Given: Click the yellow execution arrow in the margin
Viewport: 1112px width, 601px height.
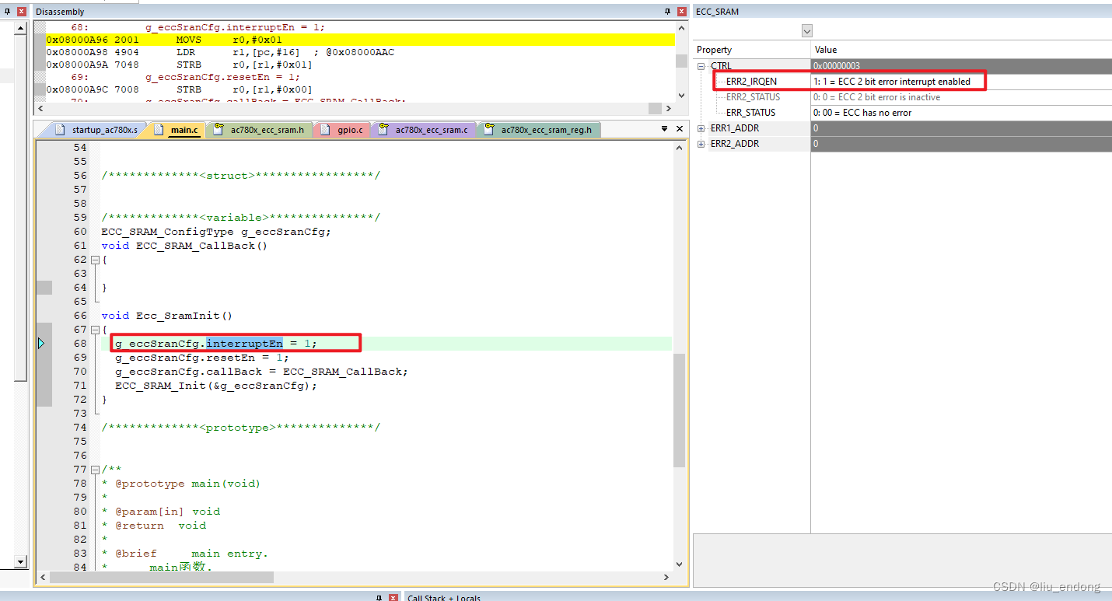Looking at the screenshot, I should coord(41,342).
